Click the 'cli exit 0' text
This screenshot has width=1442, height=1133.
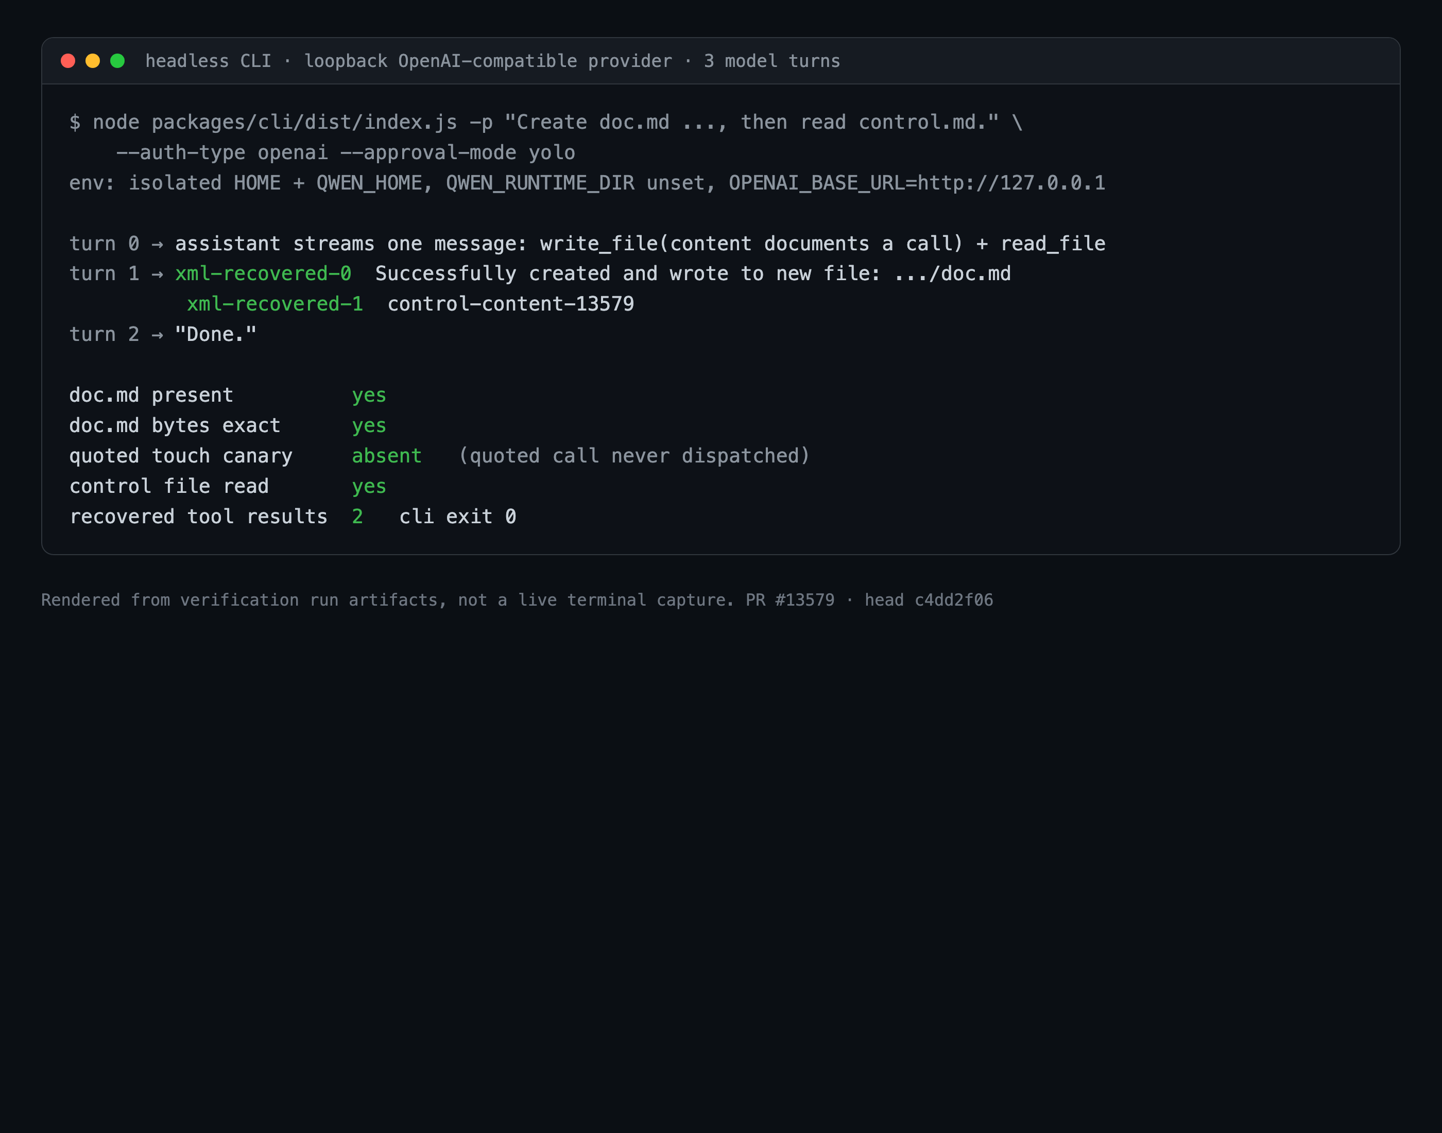[458, 517]
